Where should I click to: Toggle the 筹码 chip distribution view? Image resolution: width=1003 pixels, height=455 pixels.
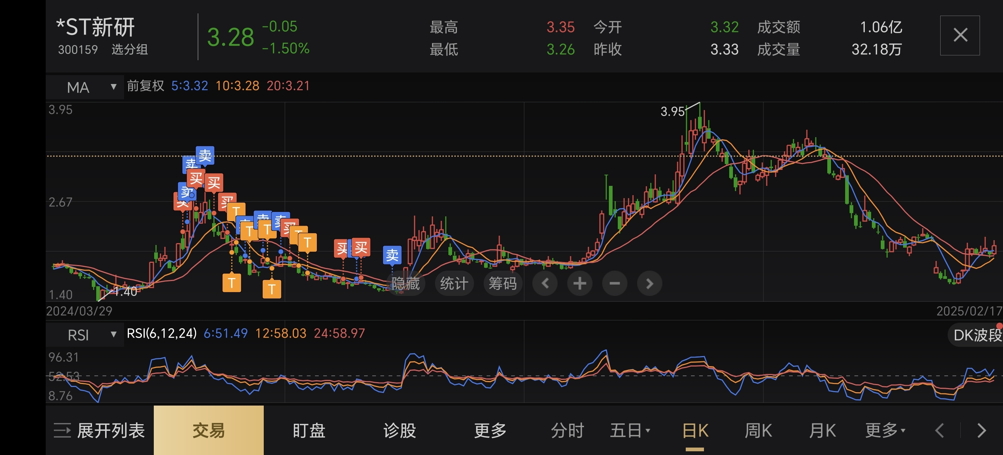(502, 283)
